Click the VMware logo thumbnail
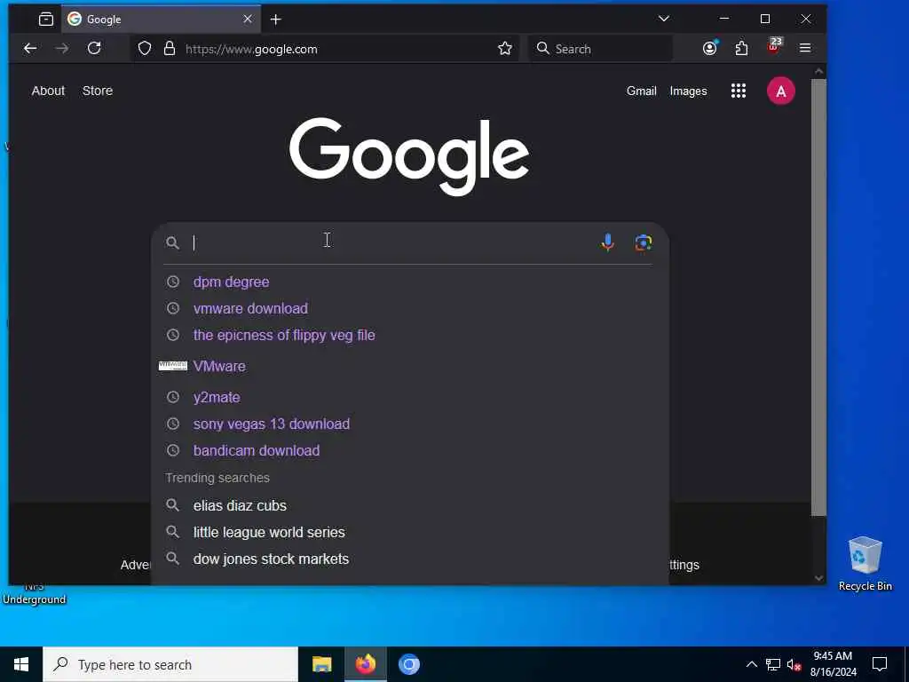This screenshot has width=909, height=682. click(173, 366)
